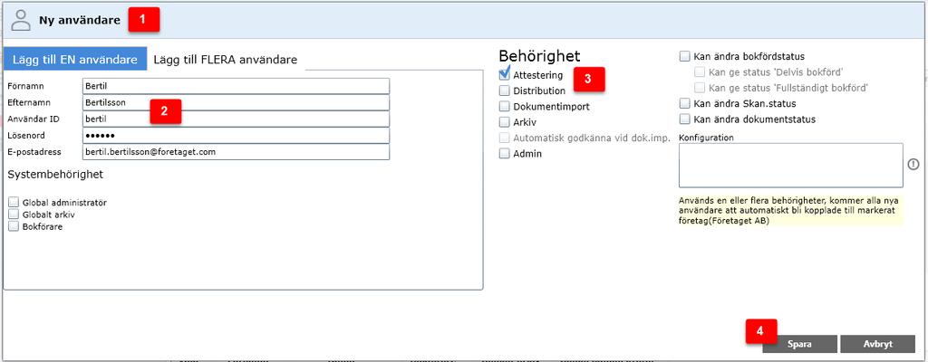Screen dimensions: 928x362
Task: Check the Globalt arkiv checkbox
Action: (14, 214)
